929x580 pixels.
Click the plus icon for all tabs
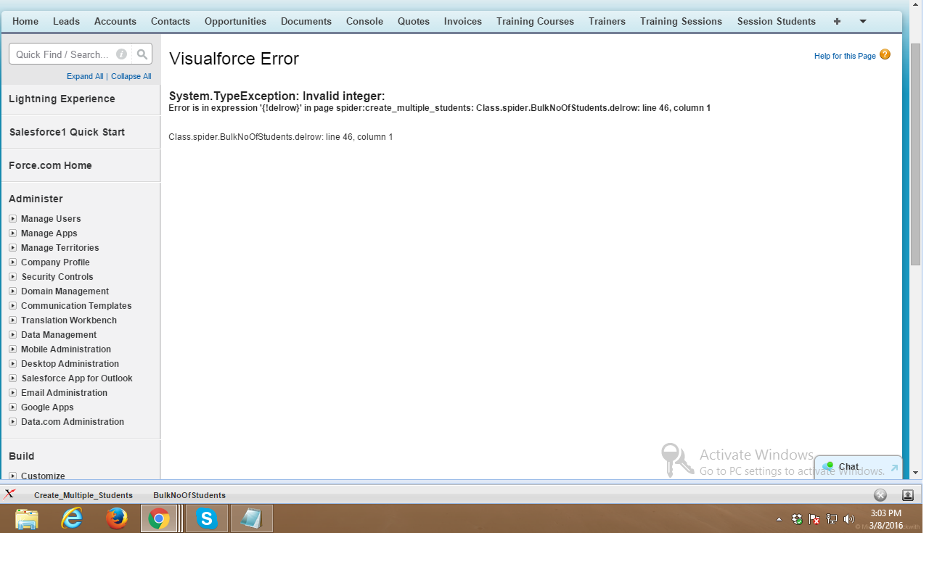[x=837, y=22]
